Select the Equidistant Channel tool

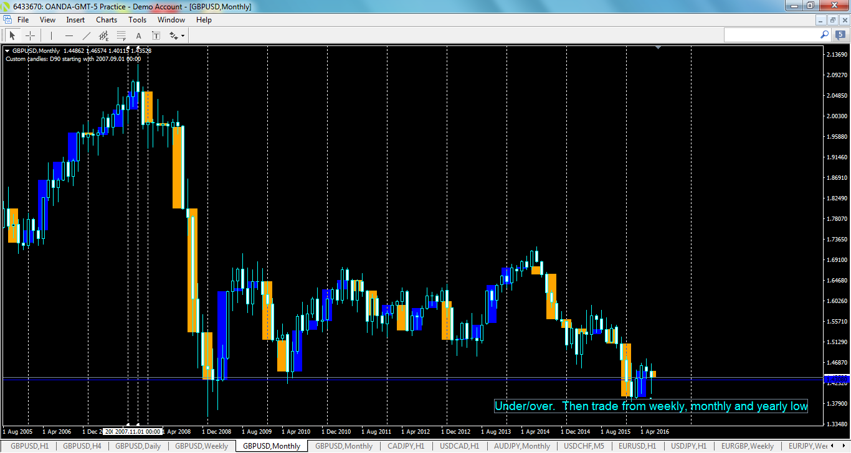pos(103,35)
